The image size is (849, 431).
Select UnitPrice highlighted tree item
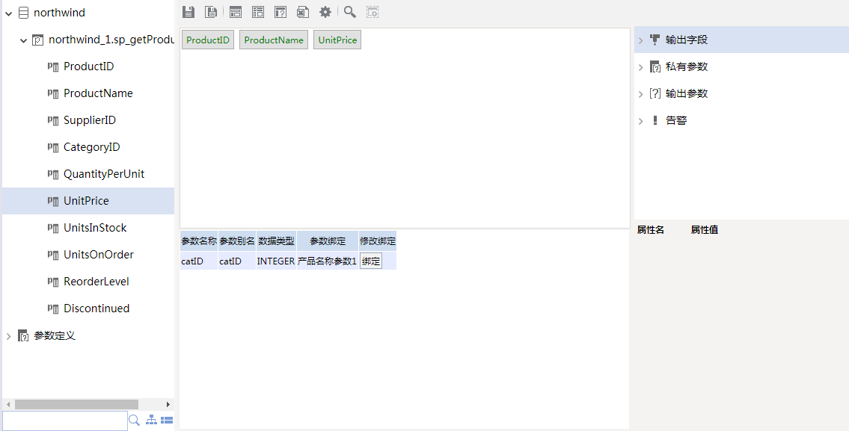coord(88,201)
